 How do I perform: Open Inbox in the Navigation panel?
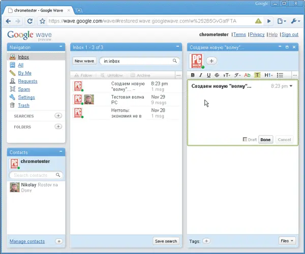(x=23, y=57)
